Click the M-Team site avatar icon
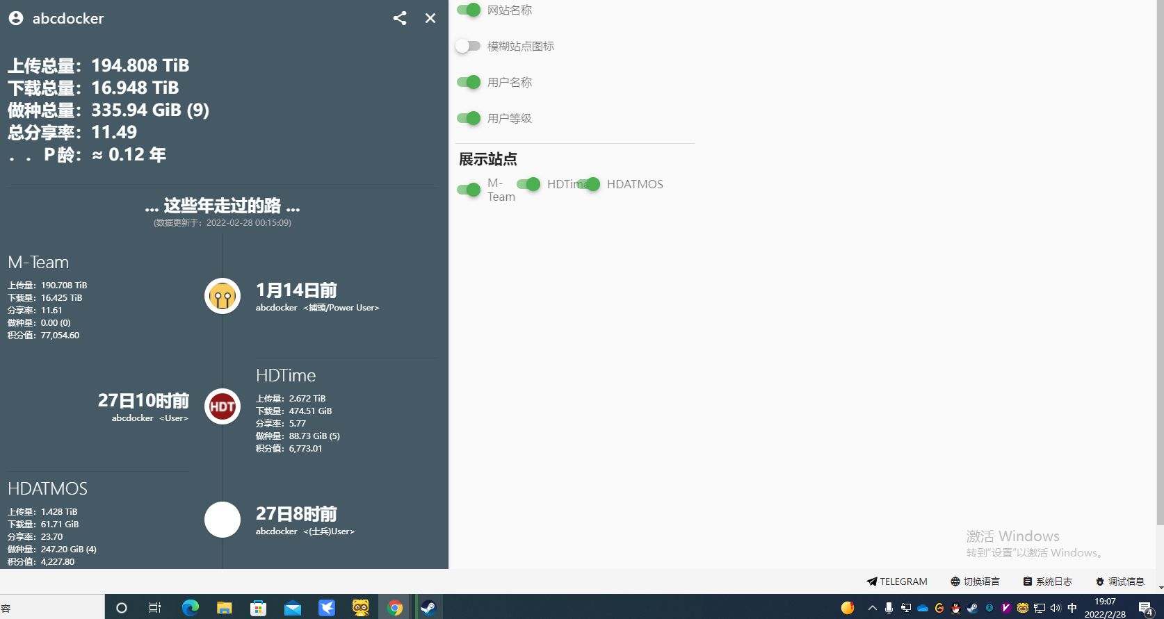The height and width of the screenshot is (619, 1164). click(x=223, y=296)
